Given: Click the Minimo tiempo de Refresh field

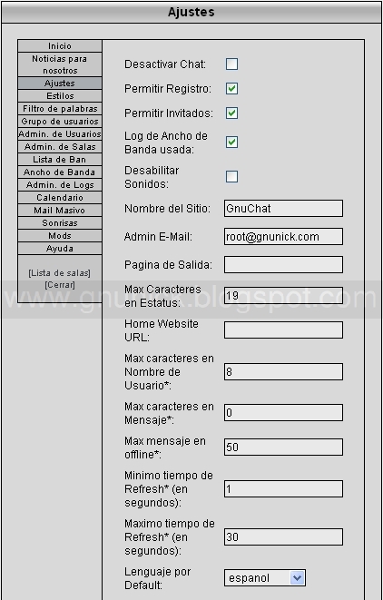Looking at the screenshot, I should [x=283, y=488].
